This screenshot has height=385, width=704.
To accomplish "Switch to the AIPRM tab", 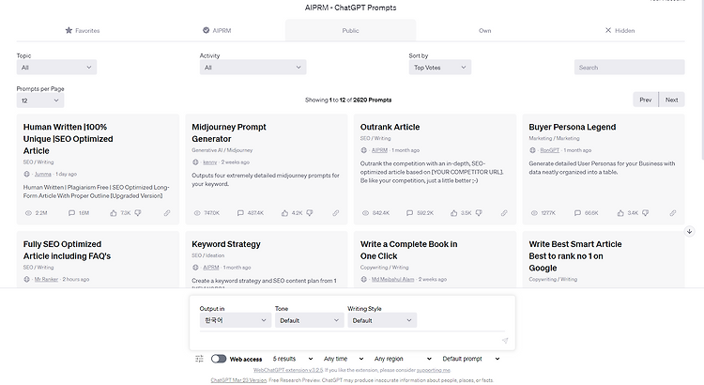I will 217,31.
